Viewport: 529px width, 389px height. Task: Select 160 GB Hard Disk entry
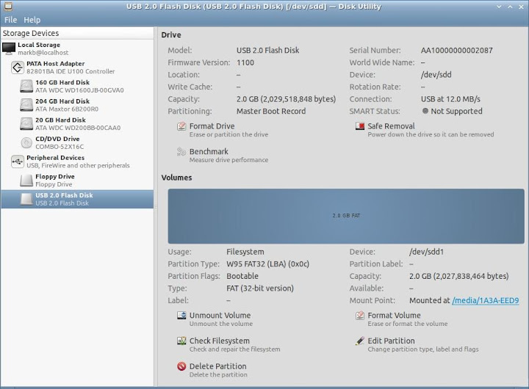point(77,87)
